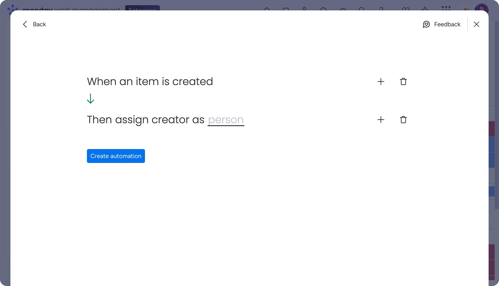Click the Back arrow chevron icon
This screenshot has height=286, width=499.
tap(25, 24)
